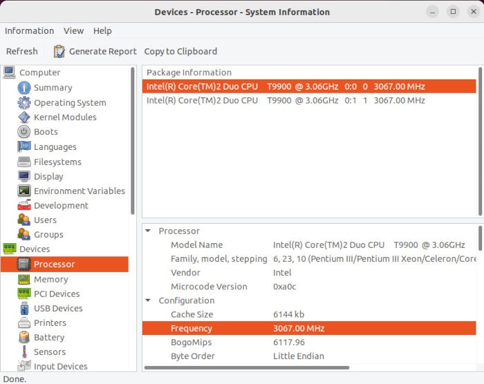Screen dimensions: 484x384
Task: Click the Input Devices icon
Action: pos(24,366)
